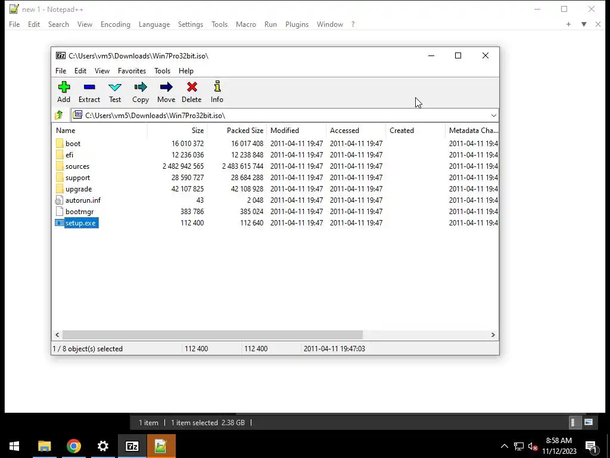Click the muted volume tray icon
This screenshot has width=610, height=458.
pyautogui.click(x=533, y=446)
